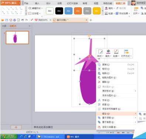Screen dimensions: 146x139
Task: Switch to the 视图 ribbon tab
Action: 96,3
